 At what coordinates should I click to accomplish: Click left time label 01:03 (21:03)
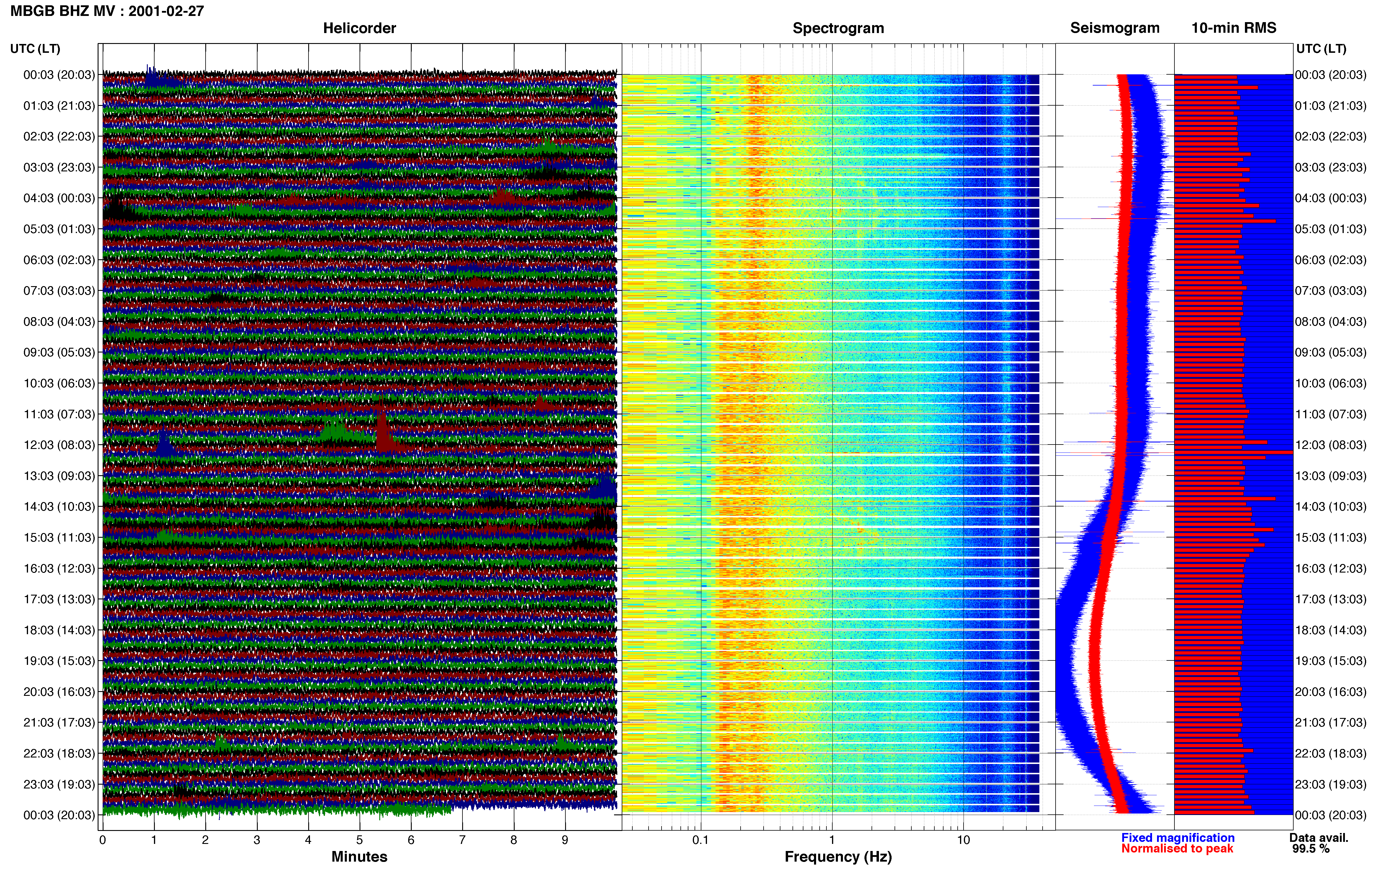[59, 106]
